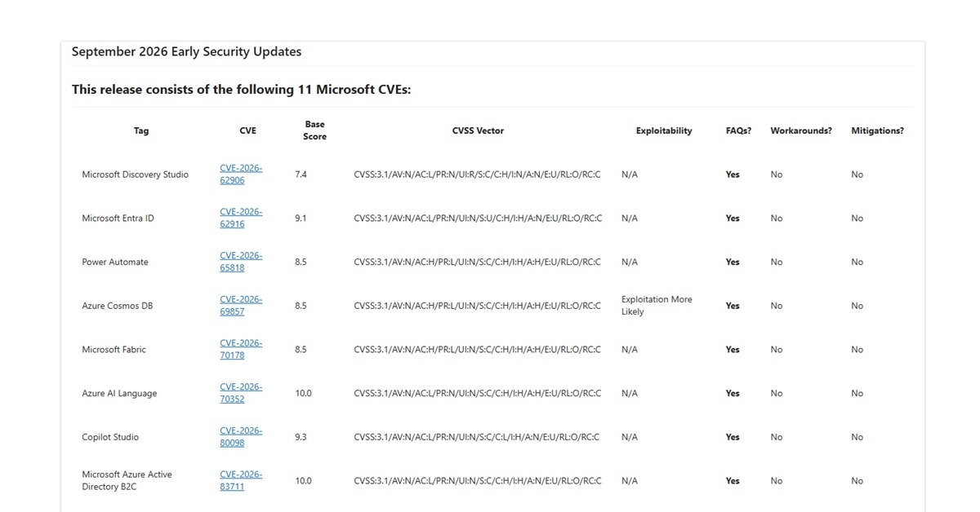Click the CVSS vector for Azure Cosmos DB

[477, 306]
